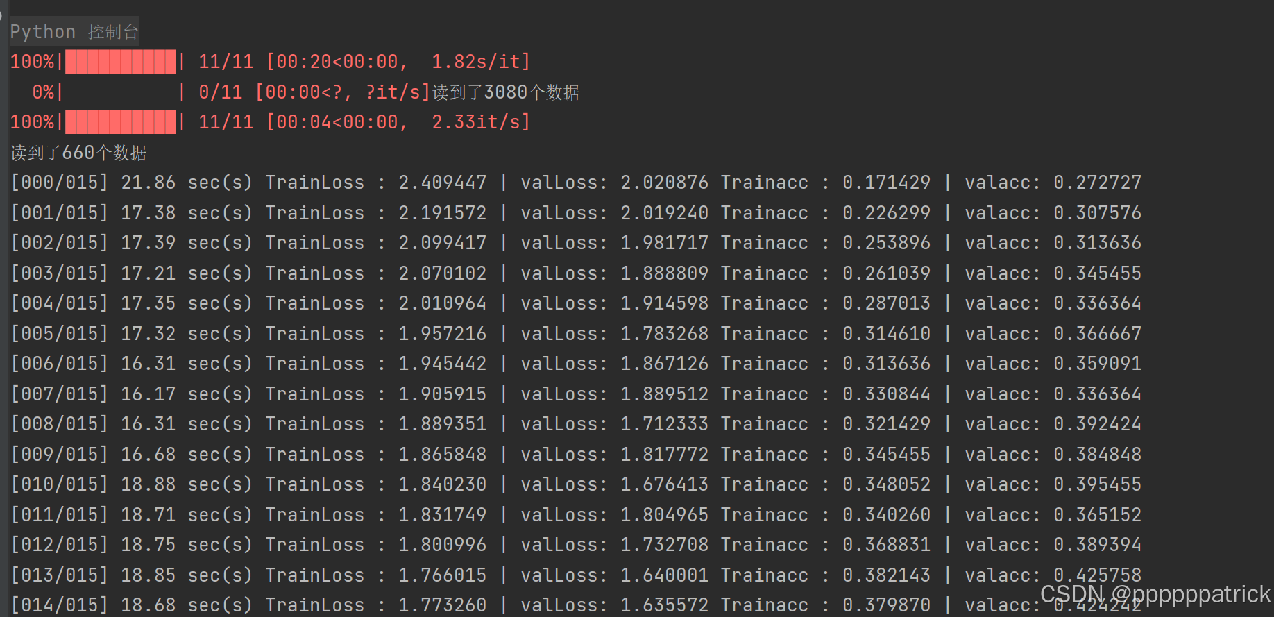
Task: Click epoch label [012/015]
Action: (x=60, y=545)
